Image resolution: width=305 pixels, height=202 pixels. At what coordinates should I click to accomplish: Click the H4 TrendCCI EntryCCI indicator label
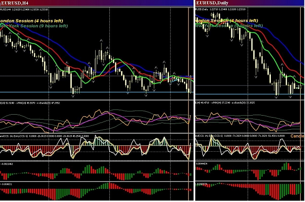pos(44,136)
